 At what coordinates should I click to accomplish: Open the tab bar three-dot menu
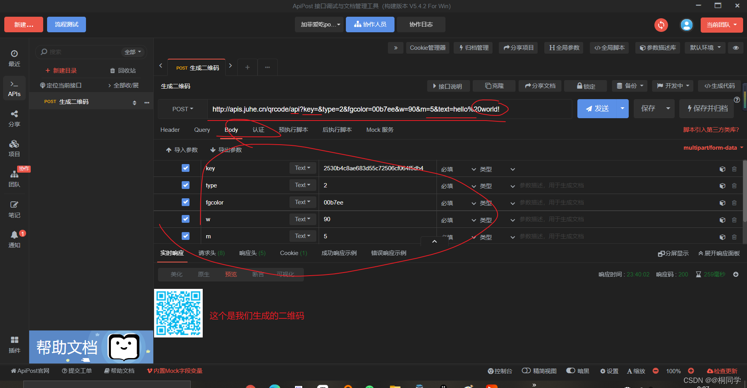(267, 67)
